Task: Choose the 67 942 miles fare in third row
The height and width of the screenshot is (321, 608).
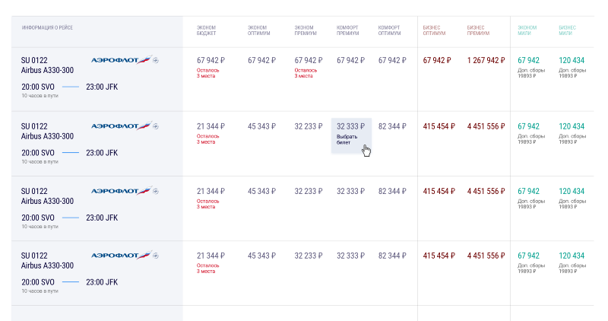Action: (x=528, y=191)
